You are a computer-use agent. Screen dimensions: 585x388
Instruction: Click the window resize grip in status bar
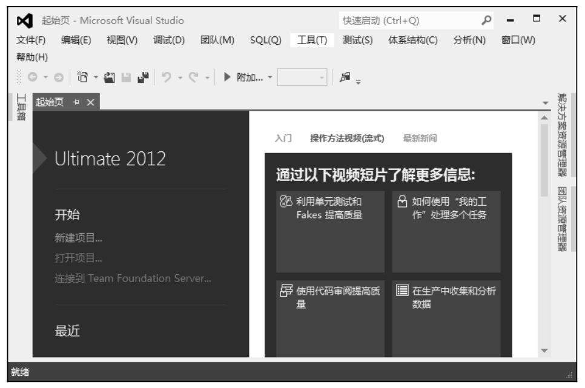click(x=569, y=375)
